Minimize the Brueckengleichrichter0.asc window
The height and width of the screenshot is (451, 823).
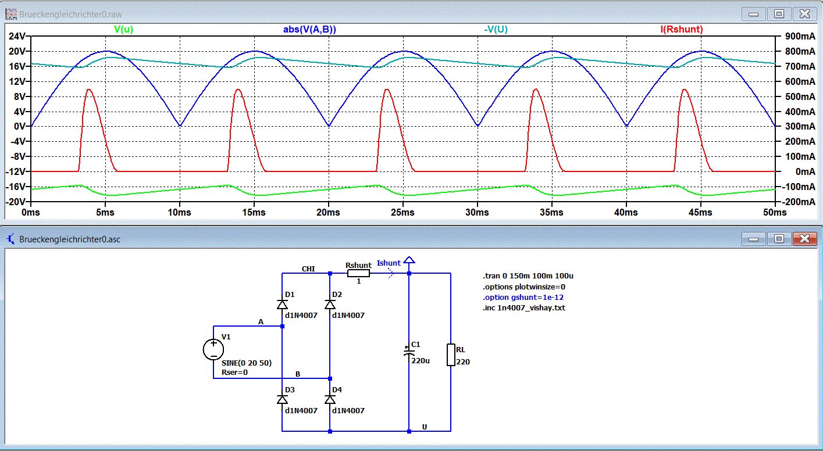[x=754, y=238]
